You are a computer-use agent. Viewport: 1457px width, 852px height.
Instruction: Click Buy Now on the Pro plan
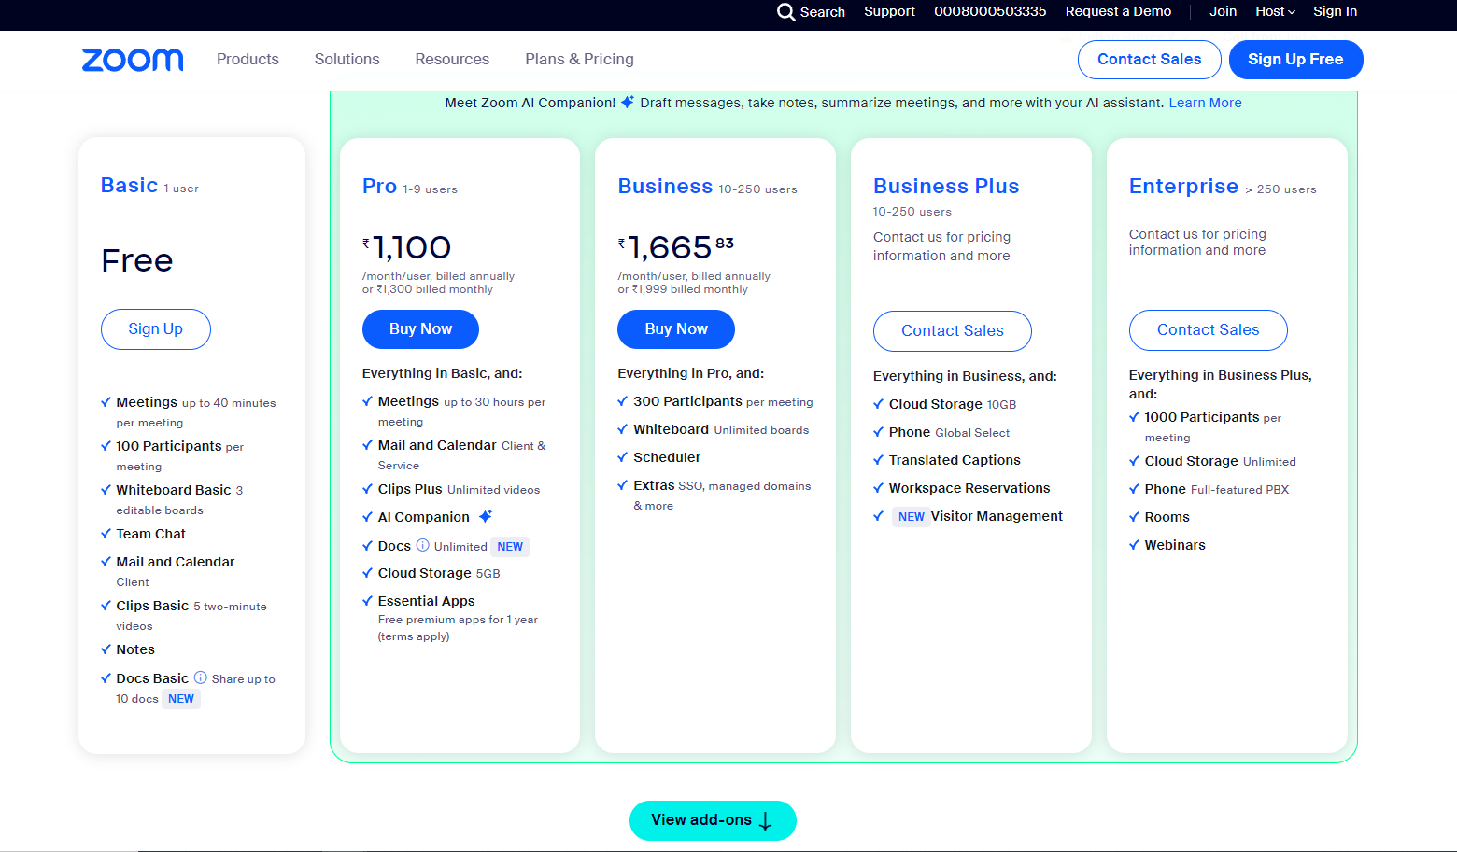coord(420,329)
